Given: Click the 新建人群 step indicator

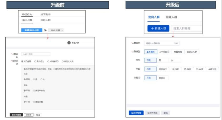Looking at the screenshot, I should click(x=73, y=43).
